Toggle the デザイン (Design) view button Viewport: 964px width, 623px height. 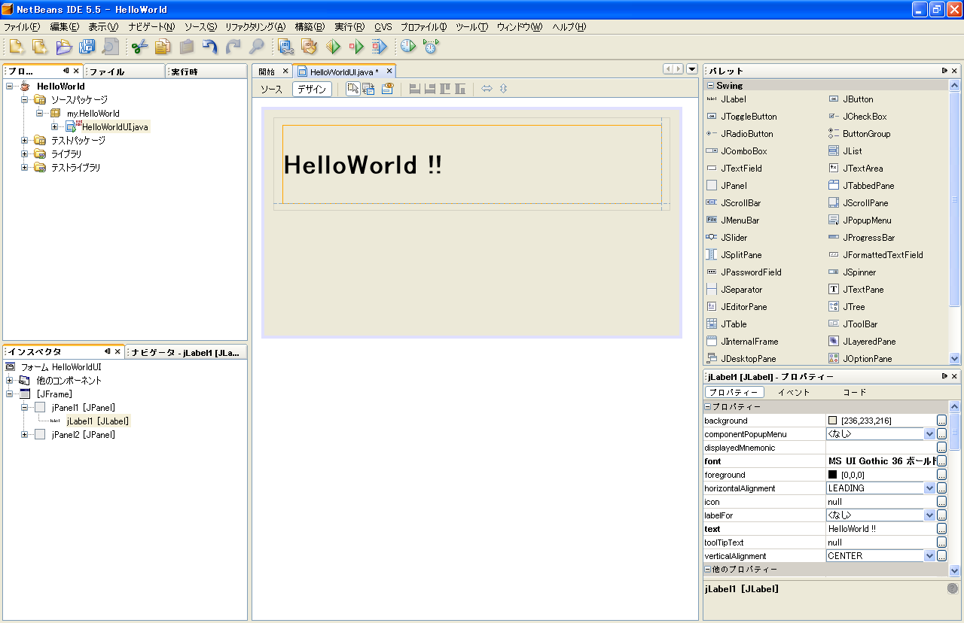[312, 90]
